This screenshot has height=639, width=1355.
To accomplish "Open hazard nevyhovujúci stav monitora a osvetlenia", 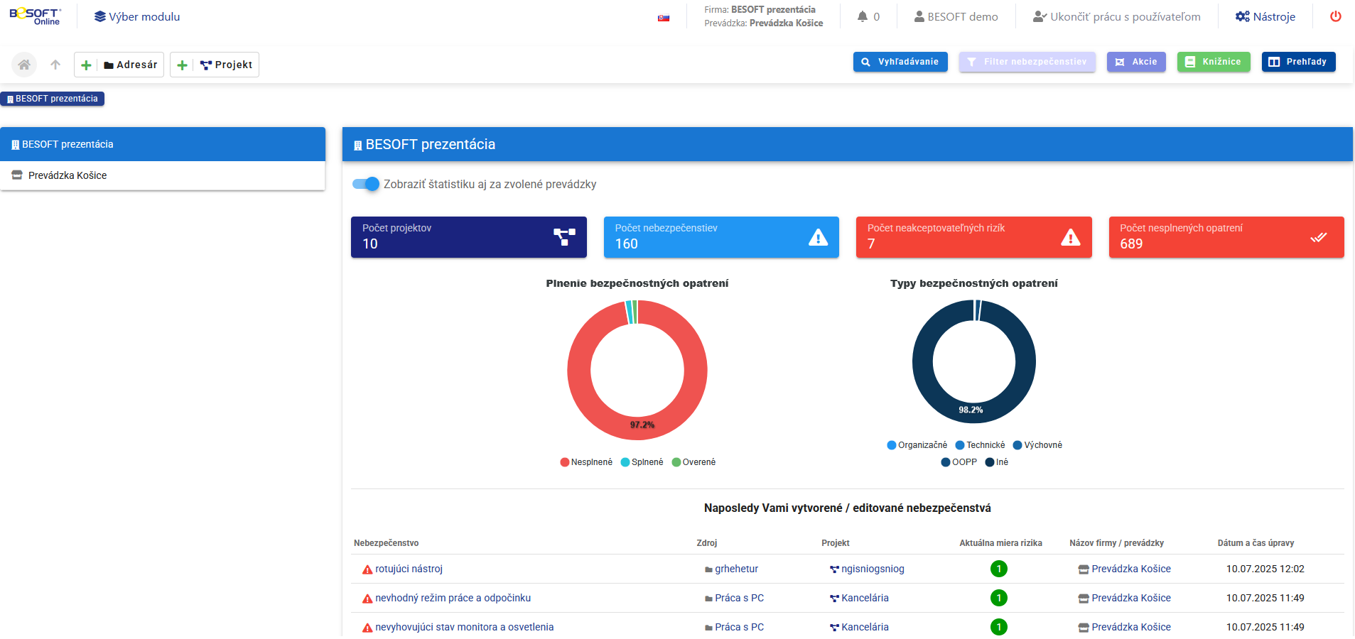I will click(x=464, y=627).
